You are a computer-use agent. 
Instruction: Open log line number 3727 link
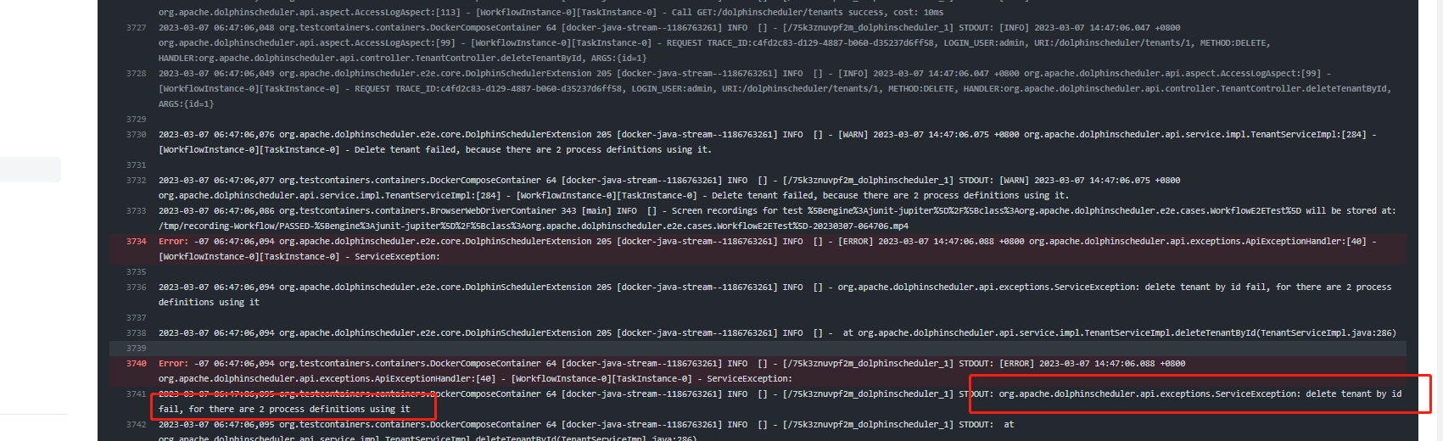136,28
